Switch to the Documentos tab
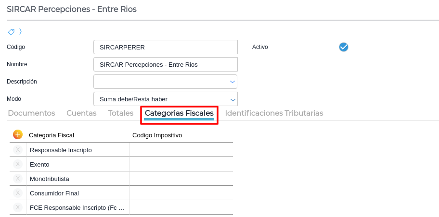The width and height of the screenshot is (439, 217). pyautogui.click(x=31, y=113)
